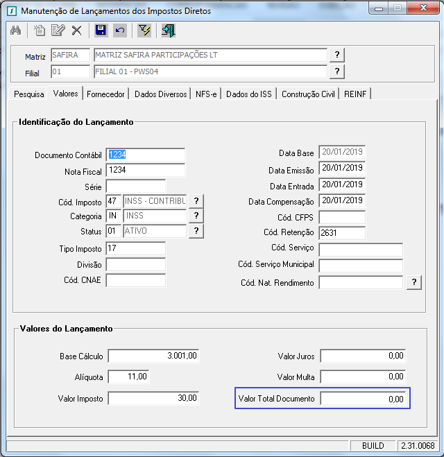The height and width of the screenshot is (457, 444).
Task: Open lookup for Cód. Nat. Rendimento
Action: [x=414, y=282]
